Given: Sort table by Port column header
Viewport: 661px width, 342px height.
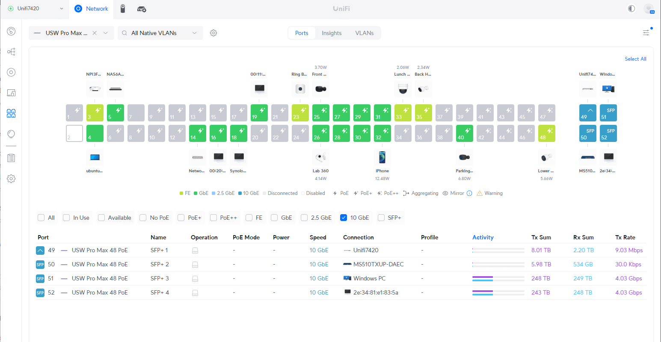Looking at the screenshot, I should [43, 237].
